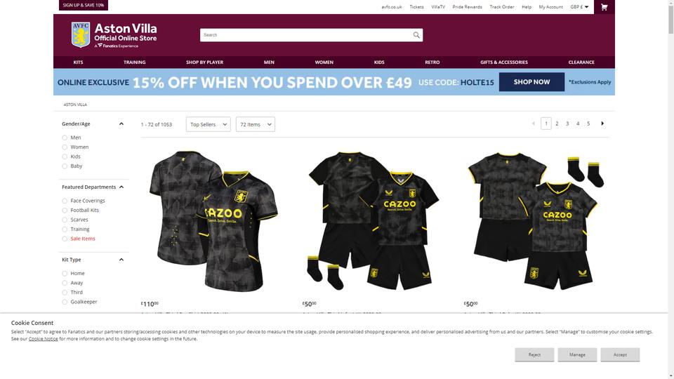Open the 72 Items per-page dropdown
The height and width of the screenshot is (379, 674).
pos(256,124)
